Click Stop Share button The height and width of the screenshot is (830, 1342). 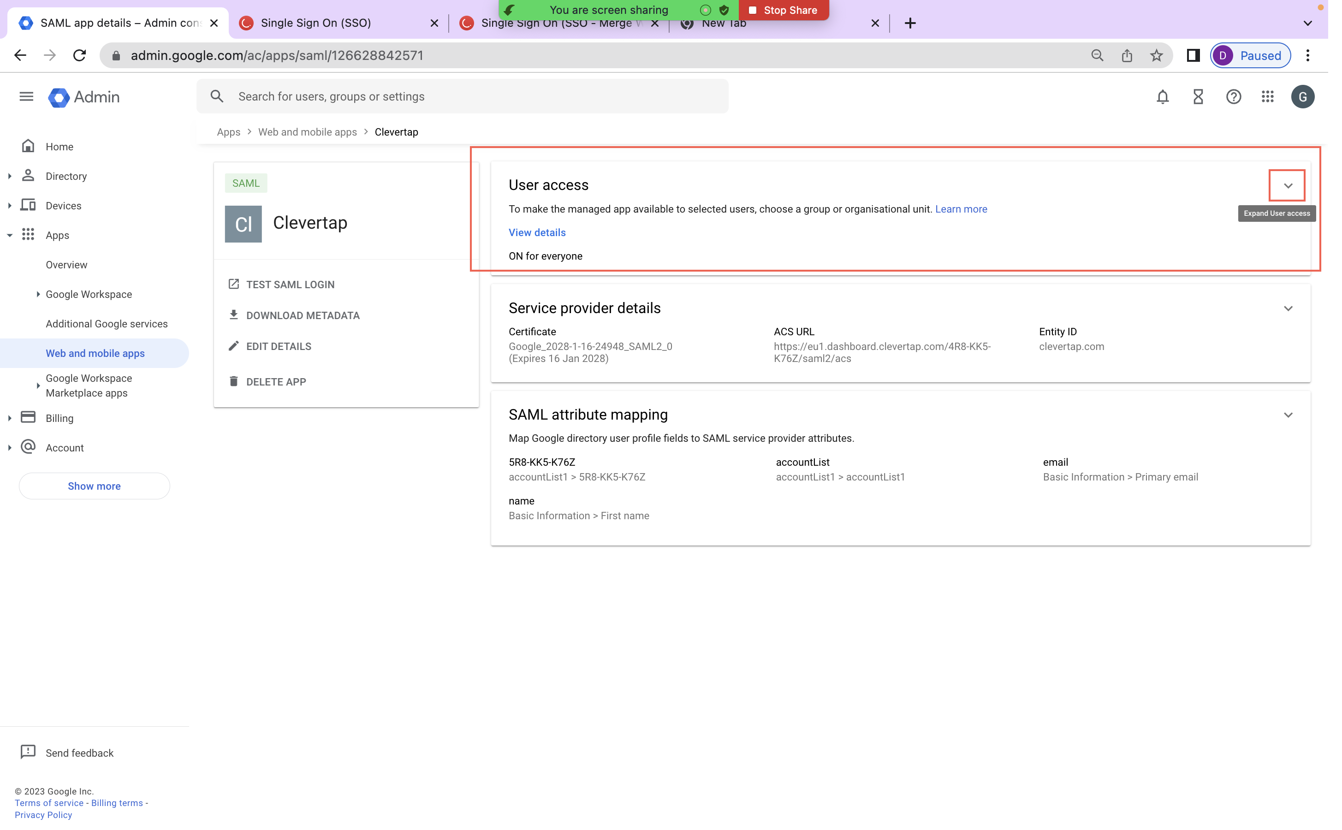783,10
